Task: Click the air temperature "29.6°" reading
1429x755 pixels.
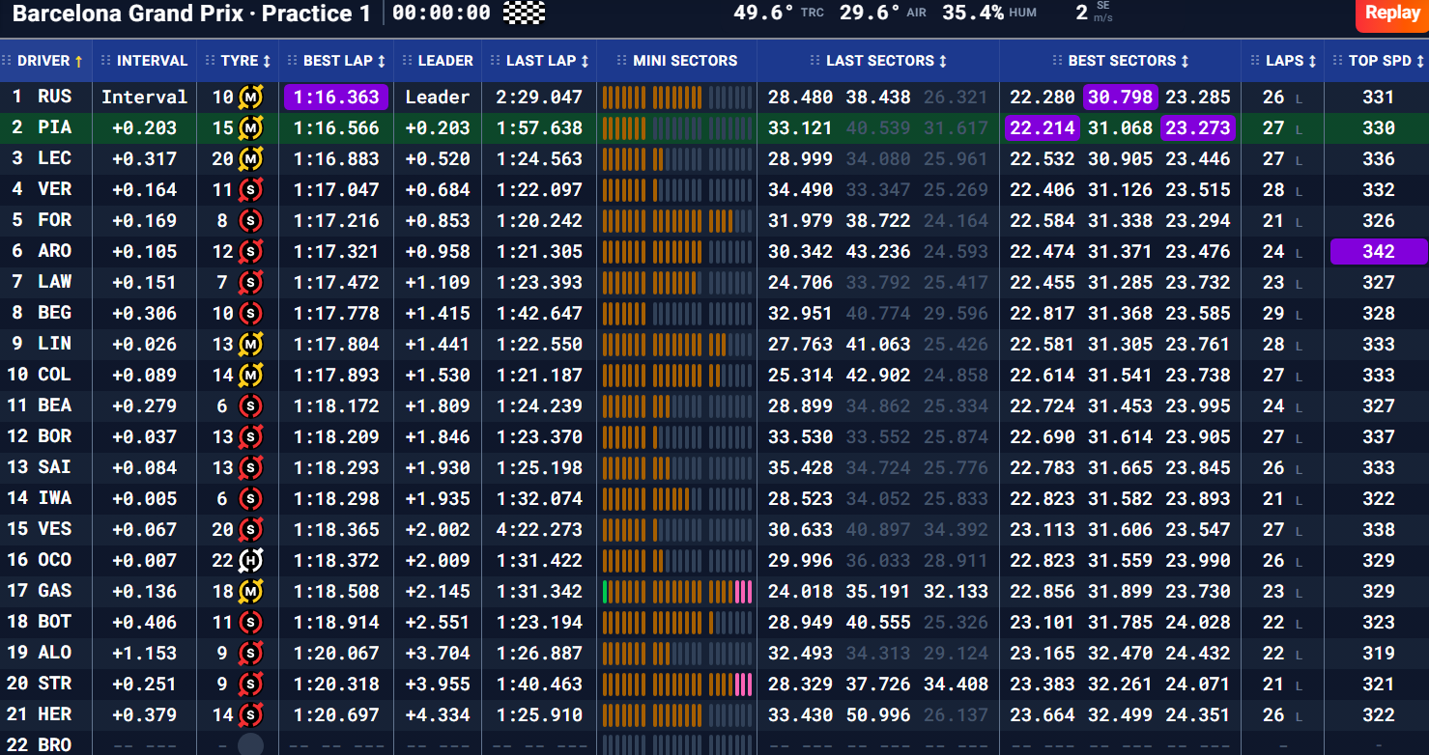Action: point(870,13)
